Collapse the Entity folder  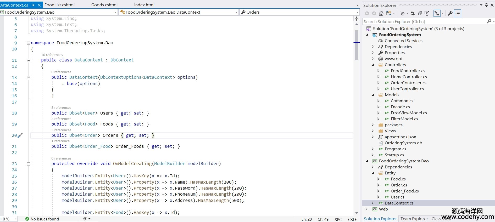coord(373,173)
